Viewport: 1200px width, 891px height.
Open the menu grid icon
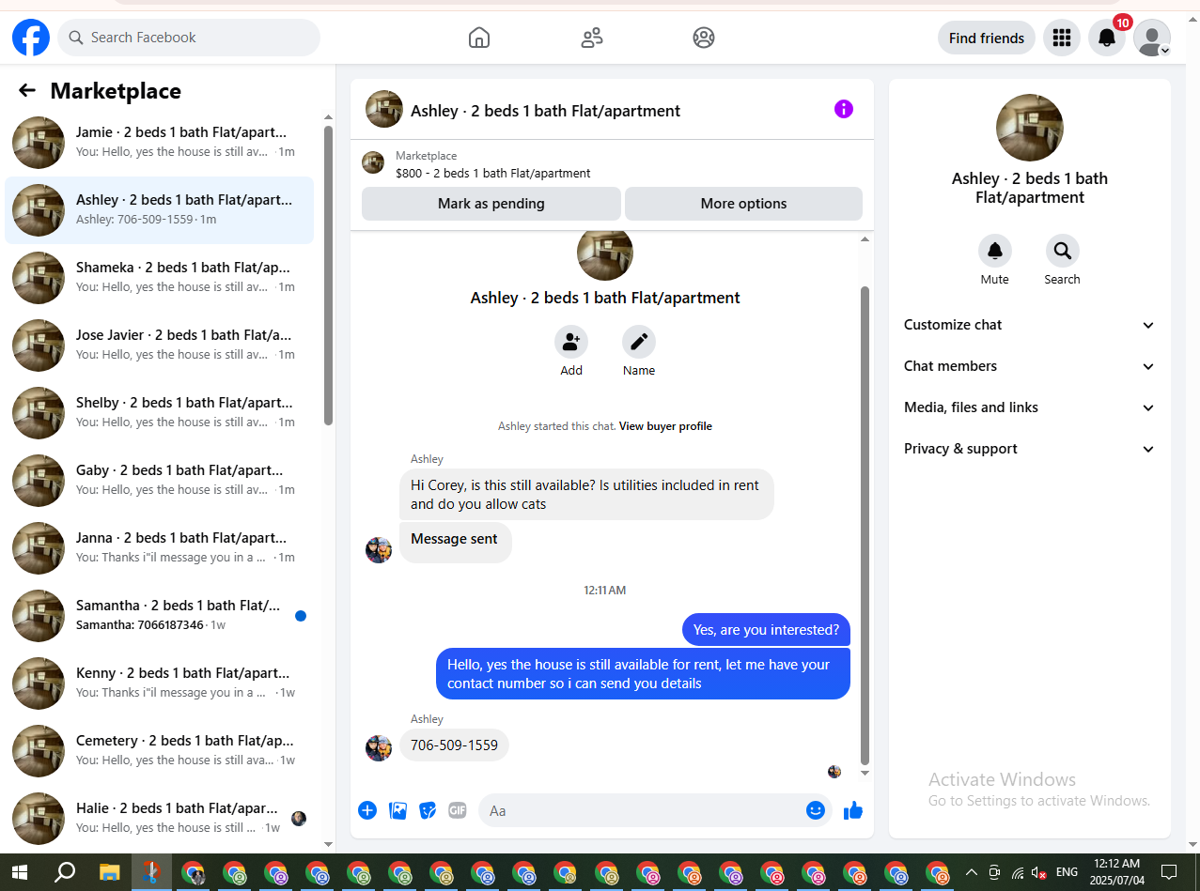[x=1062, y=38]
